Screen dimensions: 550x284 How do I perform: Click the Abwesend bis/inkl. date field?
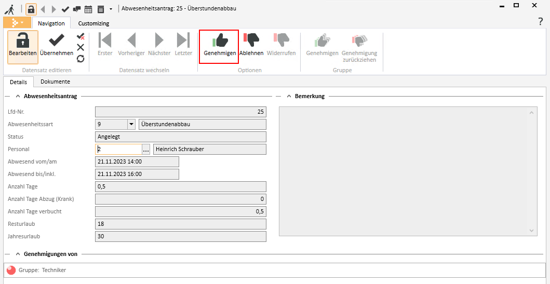137,174
